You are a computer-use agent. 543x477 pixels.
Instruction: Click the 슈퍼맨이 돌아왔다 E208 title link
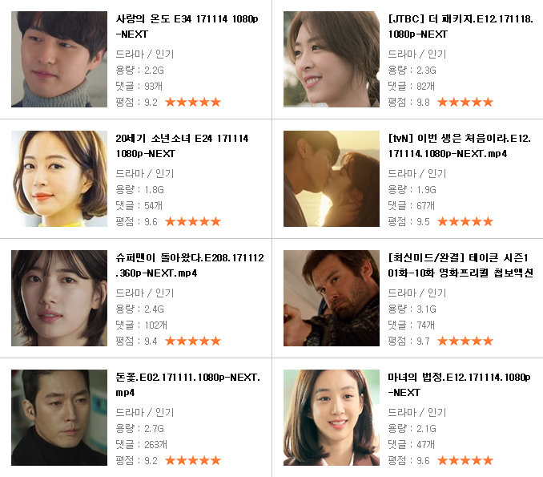190,265
